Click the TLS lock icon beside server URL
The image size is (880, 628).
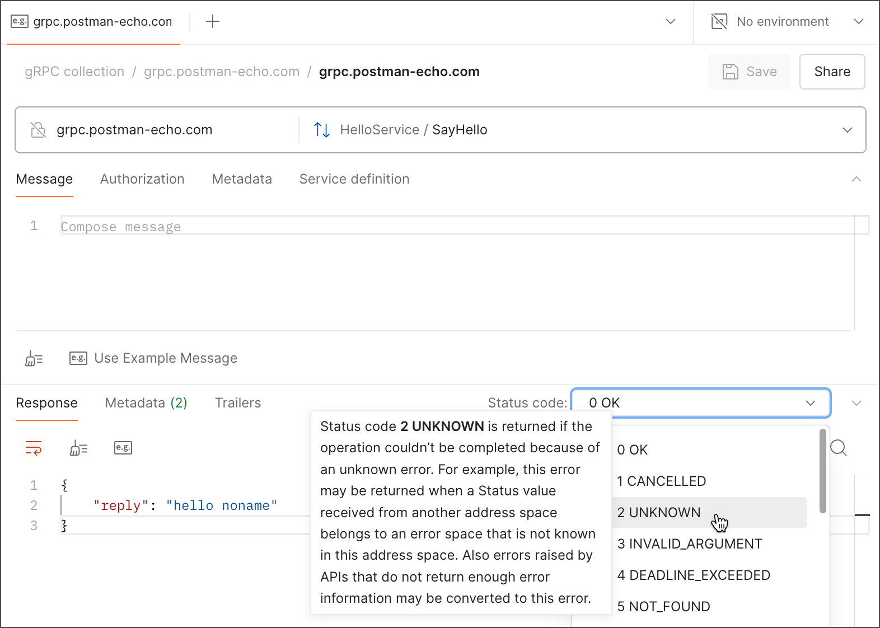tap(38, 130)
